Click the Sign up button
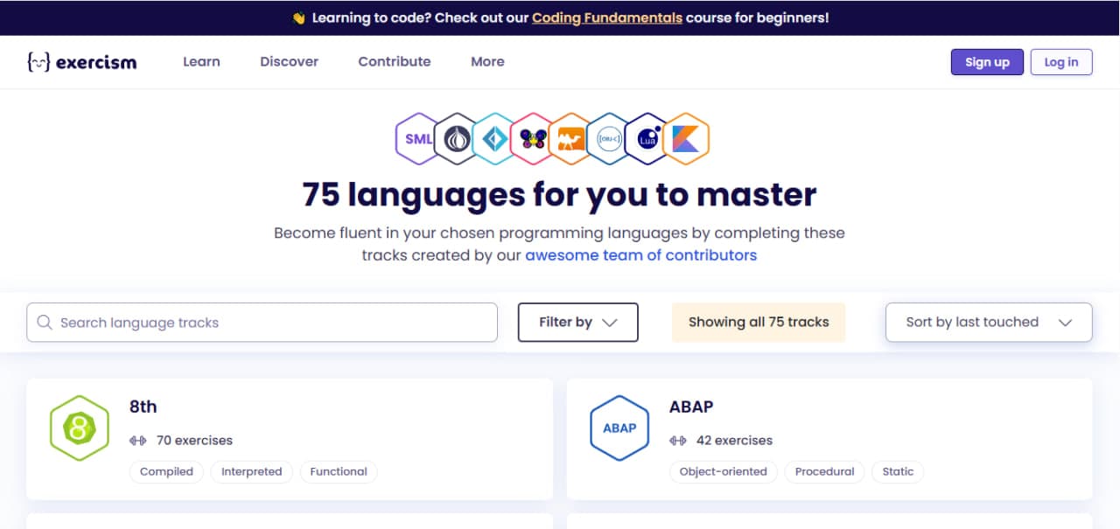This screenshot has width=1120, height=529. pos(987,62)
